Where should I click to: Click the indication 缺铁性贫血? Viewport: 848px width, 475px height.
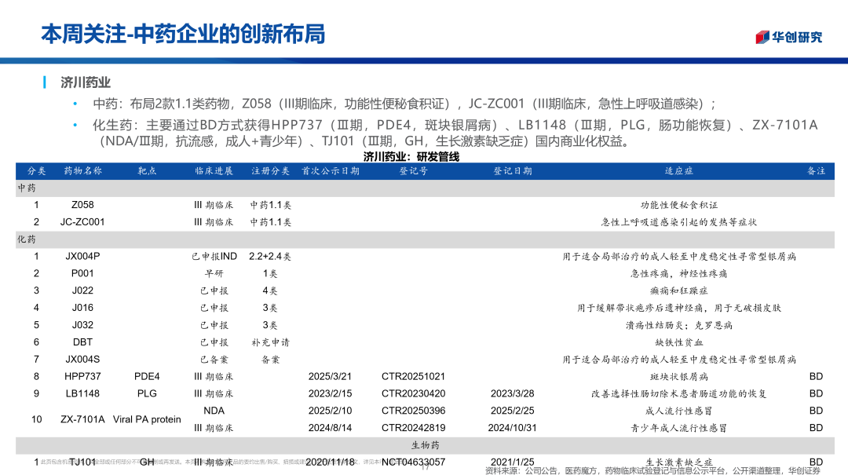coord(678,342)
